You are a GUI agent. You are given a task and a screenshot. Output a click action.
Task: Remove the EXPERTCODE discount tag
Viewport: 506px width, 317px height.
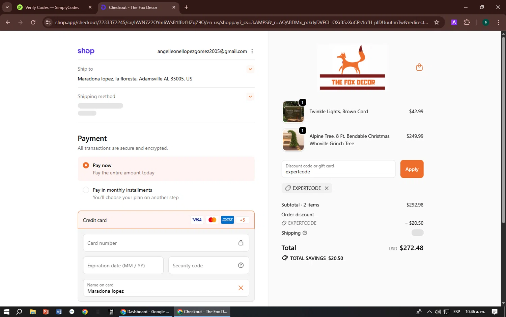tap(327, 188)
